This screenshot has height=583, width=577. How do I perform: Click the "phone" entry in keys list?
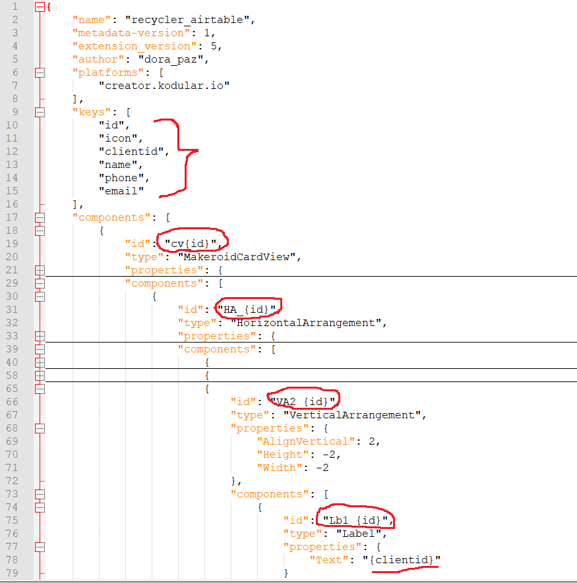click(121, 178)
